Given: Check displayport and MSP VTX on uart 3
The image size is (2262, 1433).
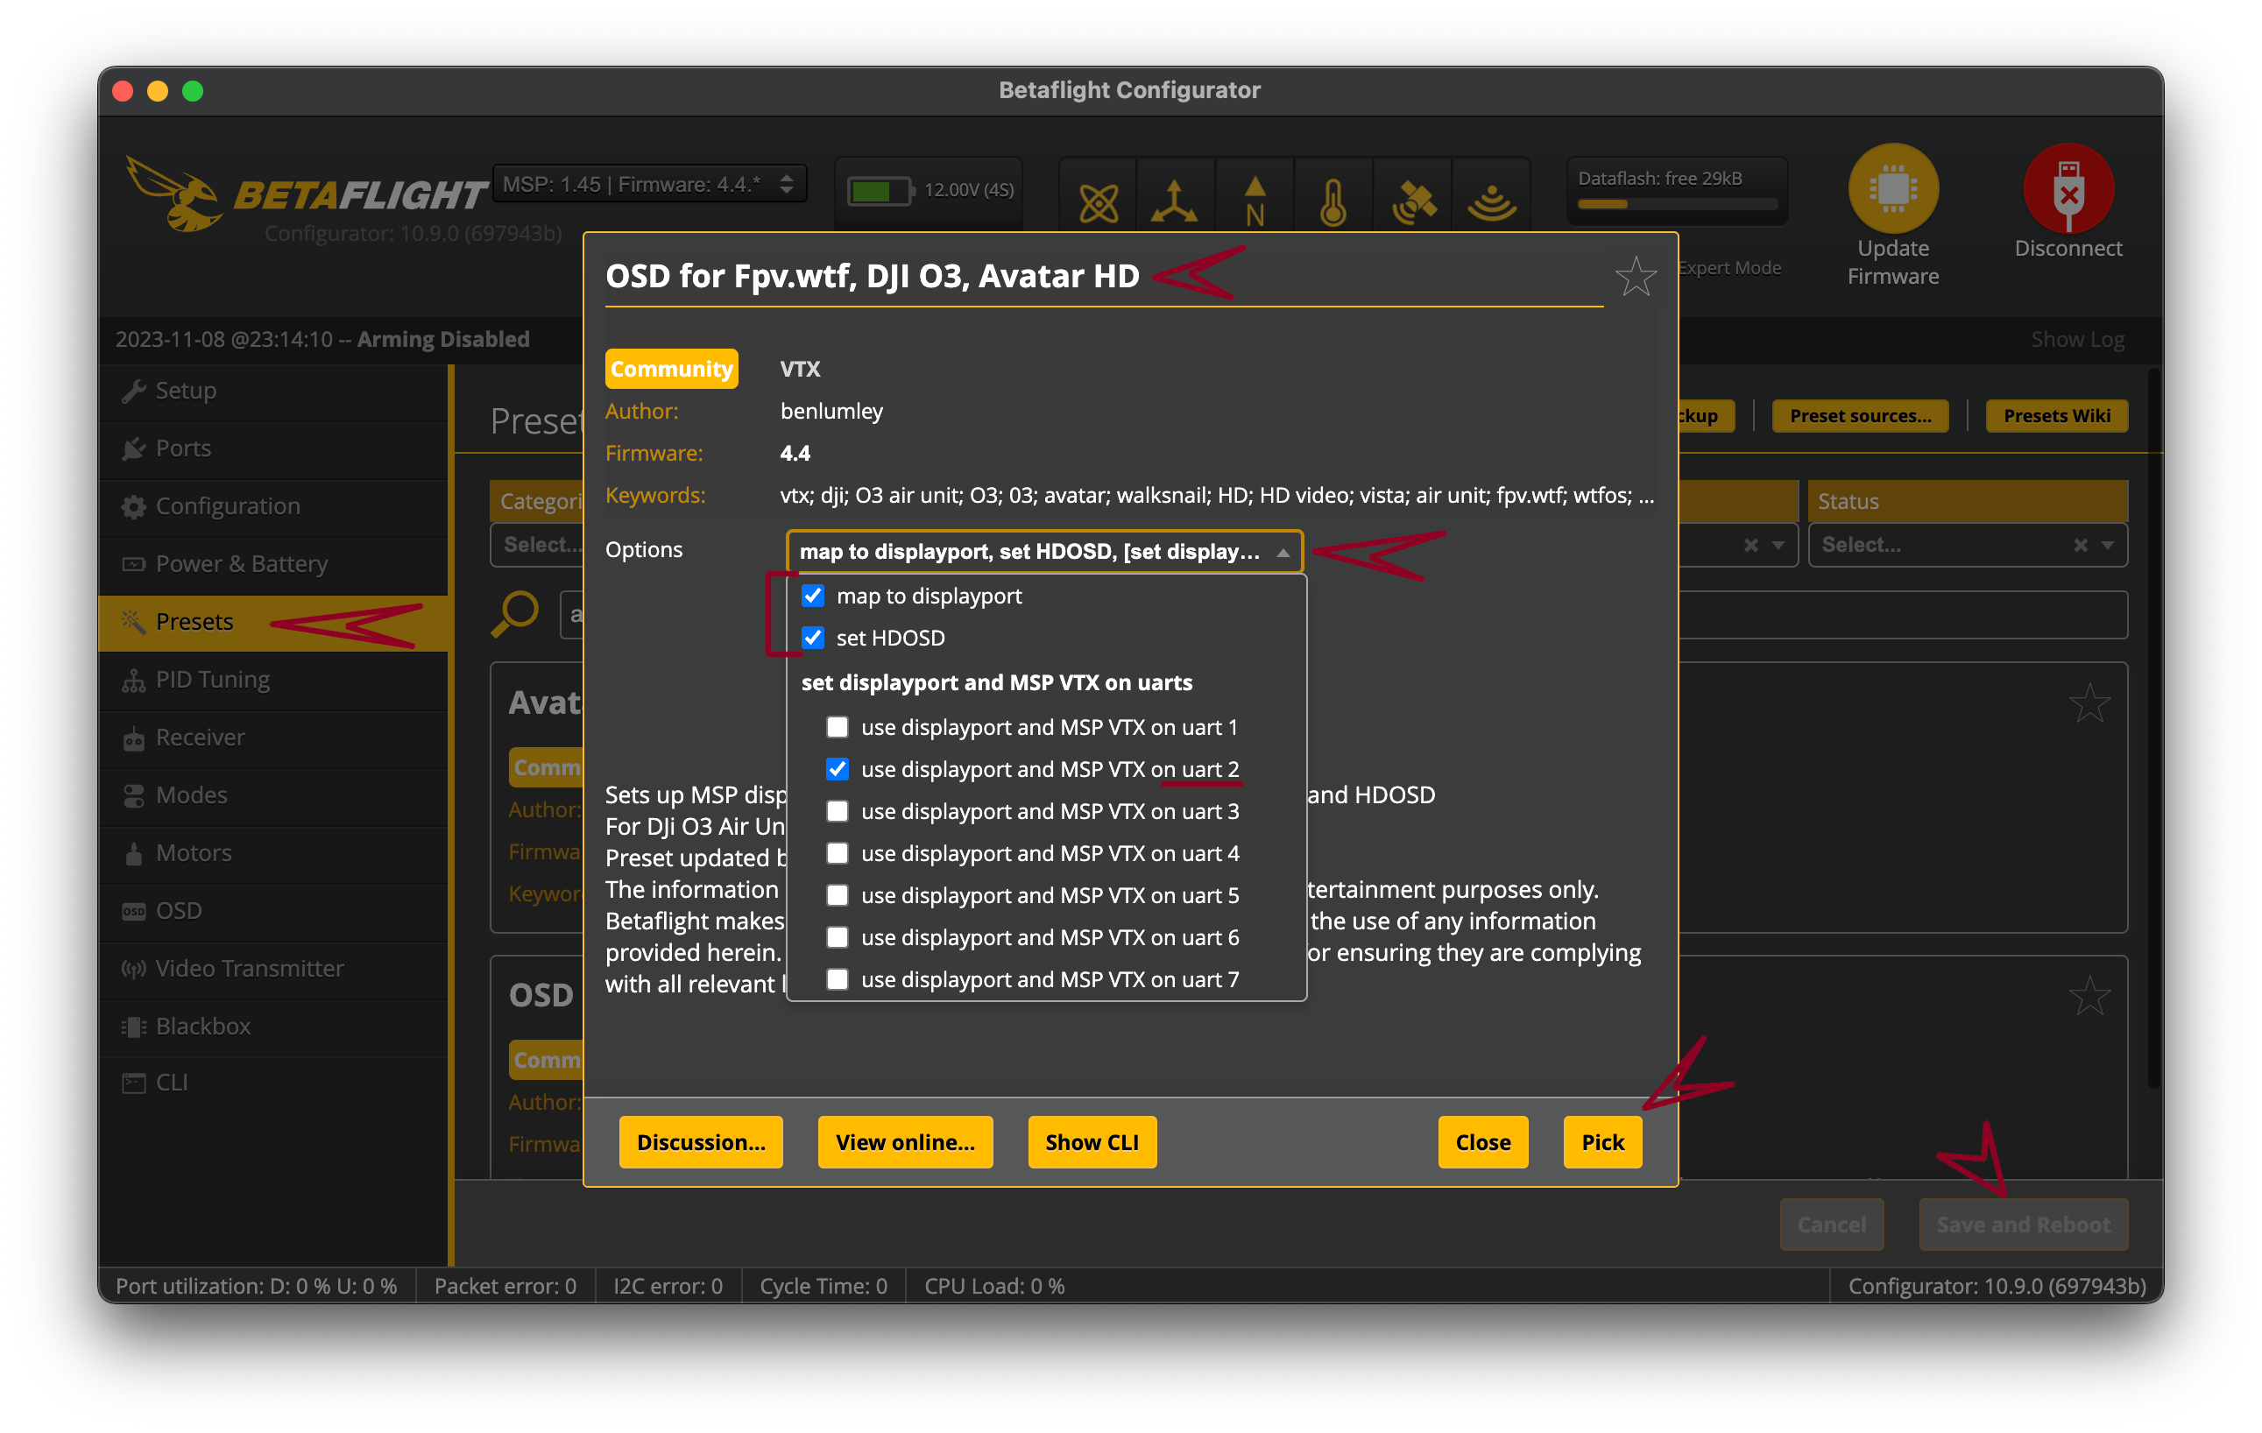Looking at the screenshot, I should click(837, 811).
